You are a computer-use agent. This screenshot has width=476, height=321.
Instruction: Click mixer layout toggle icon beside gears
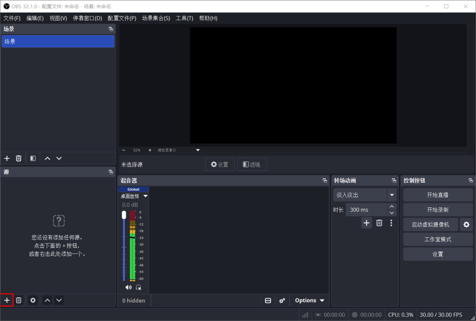point(268,300)
